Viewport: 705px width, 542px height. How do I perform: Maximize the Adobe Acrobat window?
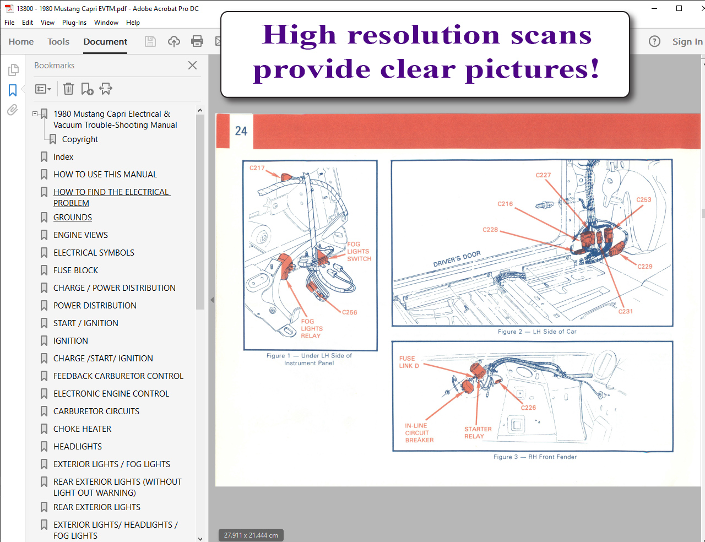[679, 8]
